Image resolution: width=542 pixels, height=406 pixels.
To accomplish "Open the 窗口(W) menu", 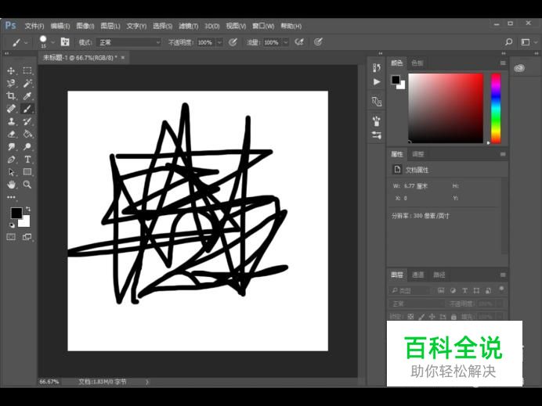I will (263, 27).
